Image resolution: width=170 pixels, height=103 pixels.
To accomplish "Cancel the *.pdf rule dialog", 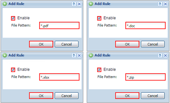I will [x=67, y=44].
